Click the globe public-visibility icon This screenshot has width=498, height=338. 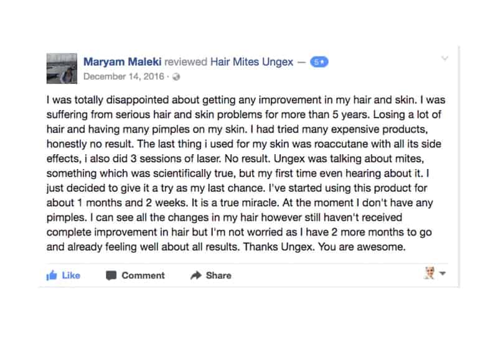pyautogui.click(x=176, y=77)
